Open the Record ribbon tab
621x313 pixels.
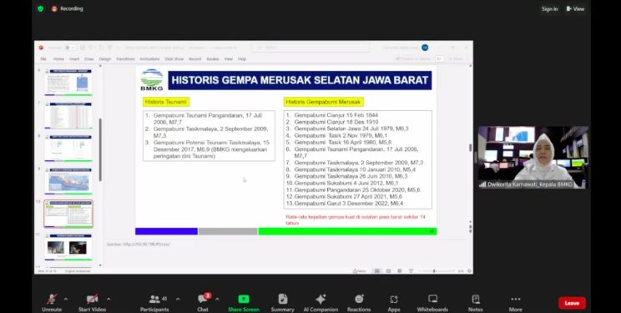pyautogui.click(x=194, y=58)
